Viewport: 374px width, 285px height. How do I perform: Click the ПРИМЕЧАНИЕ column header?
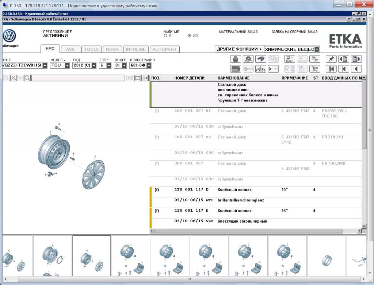tap(295, 78)
